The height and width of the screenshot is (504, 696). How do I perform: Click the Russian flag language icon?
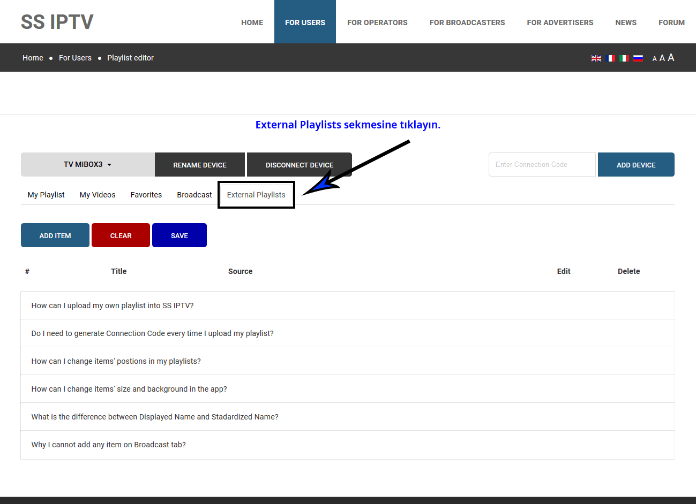638,58
